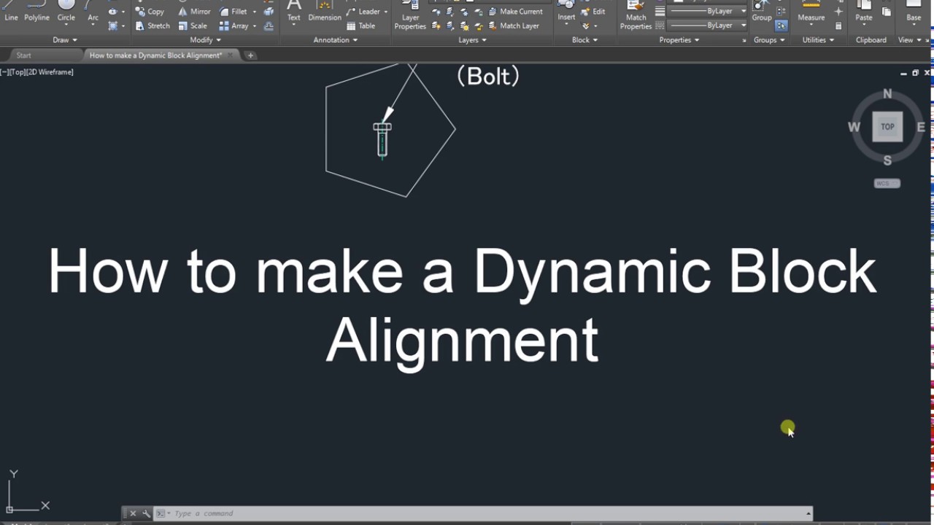Open the Measure utility

tap(811, 12)
